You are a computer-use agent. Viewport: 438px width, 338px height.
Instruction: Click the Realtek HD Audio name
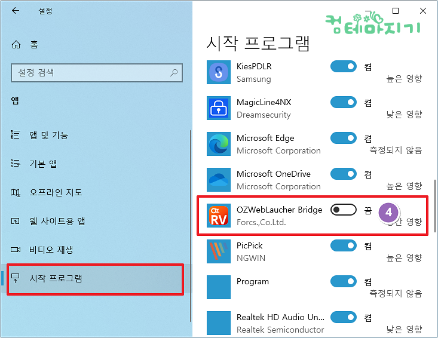click(280, 317)
